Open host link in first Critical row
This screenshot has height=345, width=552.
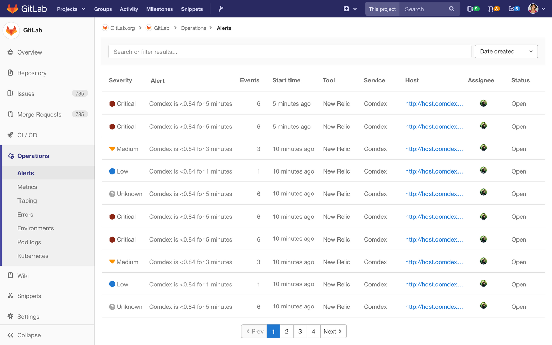(434, 103)
